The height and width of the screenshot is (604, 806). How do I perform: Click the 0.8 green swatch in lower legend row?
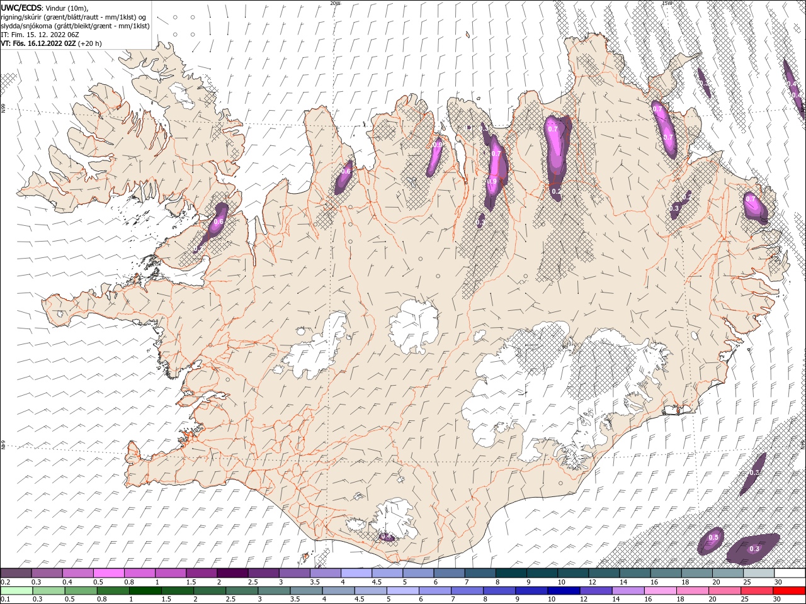113,591
